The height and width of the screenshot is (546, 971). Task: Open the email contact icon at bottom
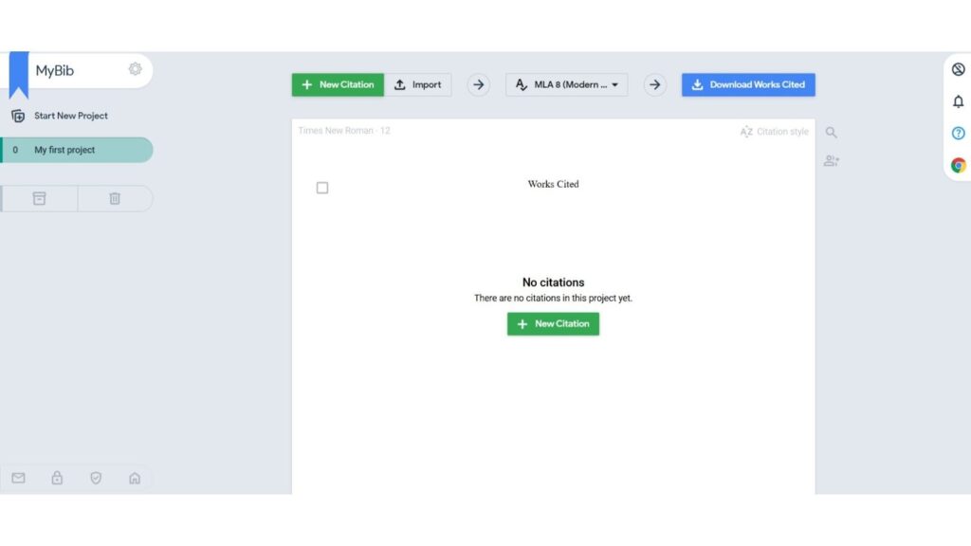tap(18, 479)
